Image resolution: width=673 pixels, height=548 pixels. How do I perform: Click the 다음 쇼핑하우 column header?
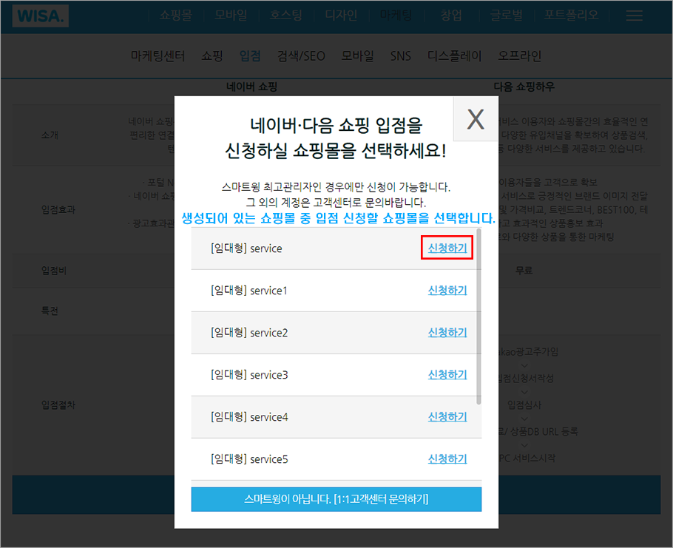[x=524, y=87]
